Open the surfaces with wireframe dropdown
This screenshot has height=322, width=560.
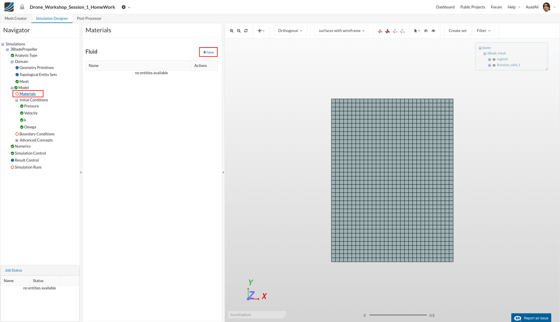[x=342, y=31]
